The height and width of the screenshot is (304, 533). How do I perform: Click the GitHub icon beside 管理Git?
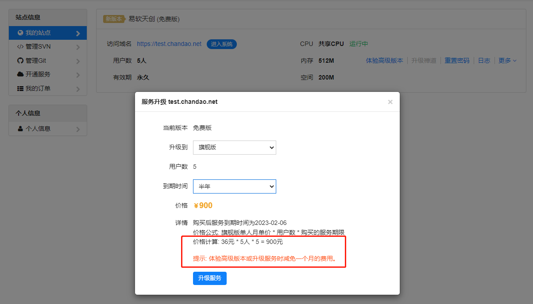20,61
